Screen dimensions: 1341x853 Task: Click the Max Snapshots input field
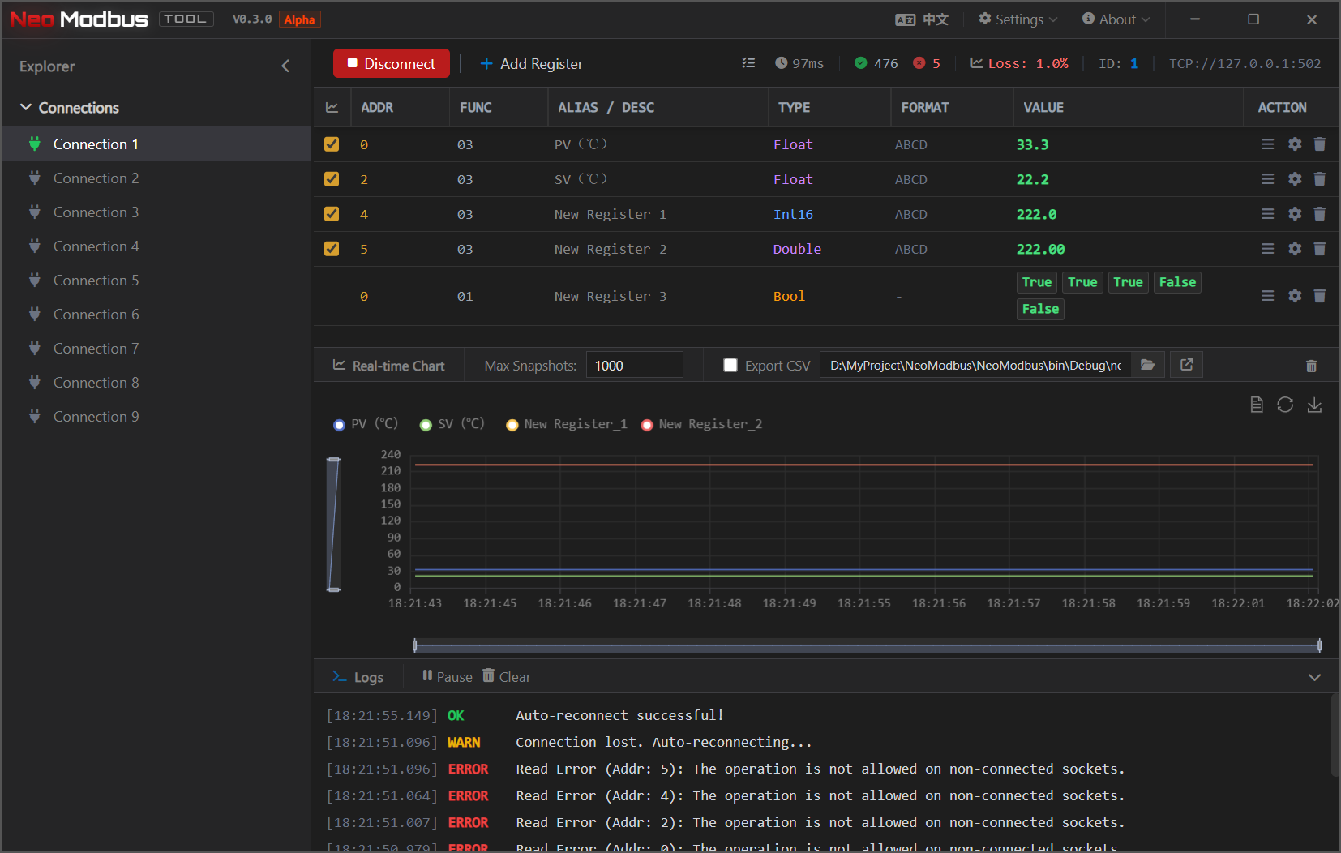point(634,366)
